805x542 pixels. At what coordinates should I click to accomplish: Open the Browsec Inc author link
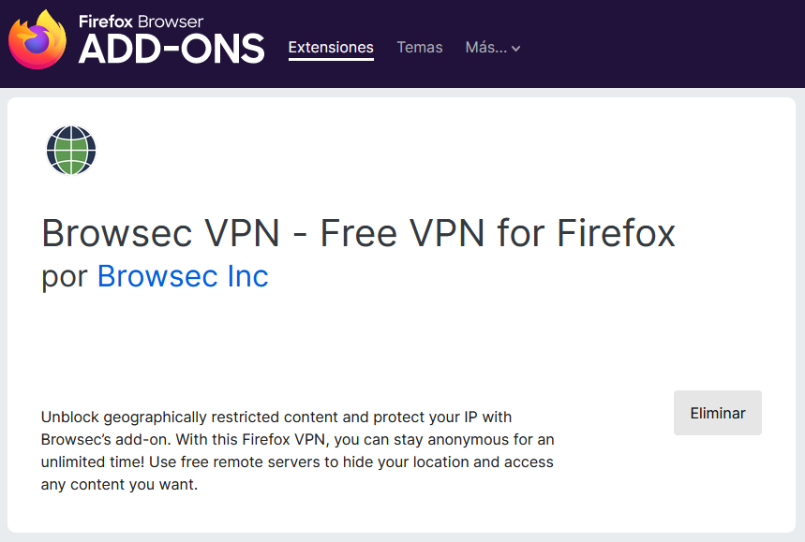click(x=183, y=276)
